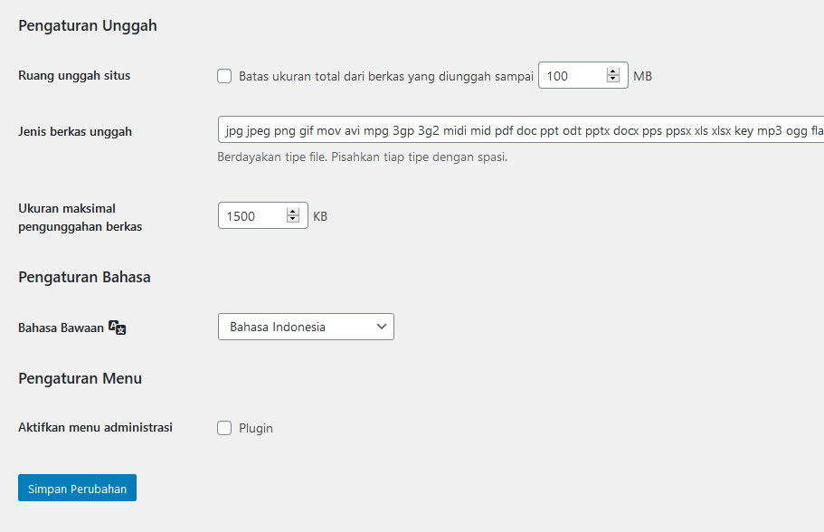
Task: Click the Batas ukuran total dari berkas label
Action: click(385, 76)
